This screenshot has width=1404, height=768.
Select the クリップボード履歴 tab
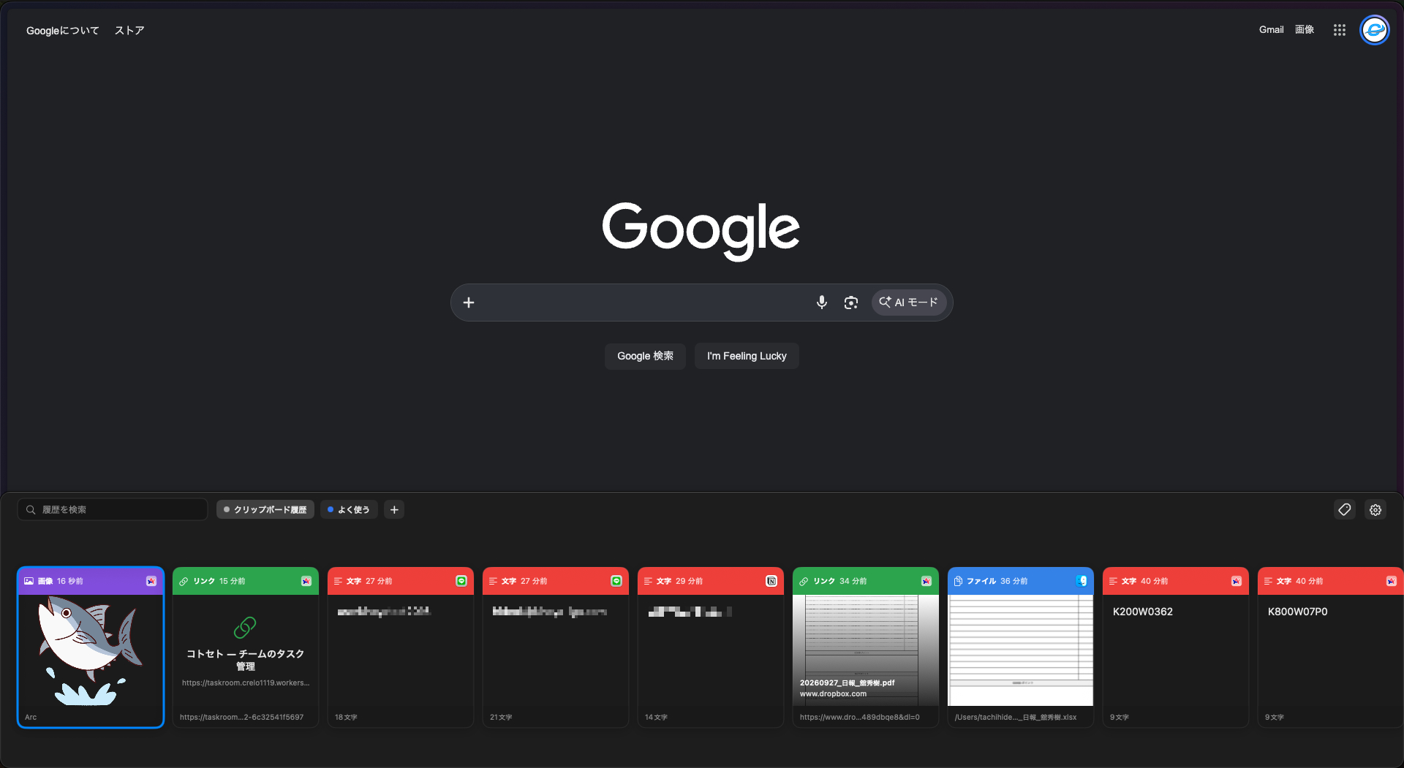pos(265,509)
